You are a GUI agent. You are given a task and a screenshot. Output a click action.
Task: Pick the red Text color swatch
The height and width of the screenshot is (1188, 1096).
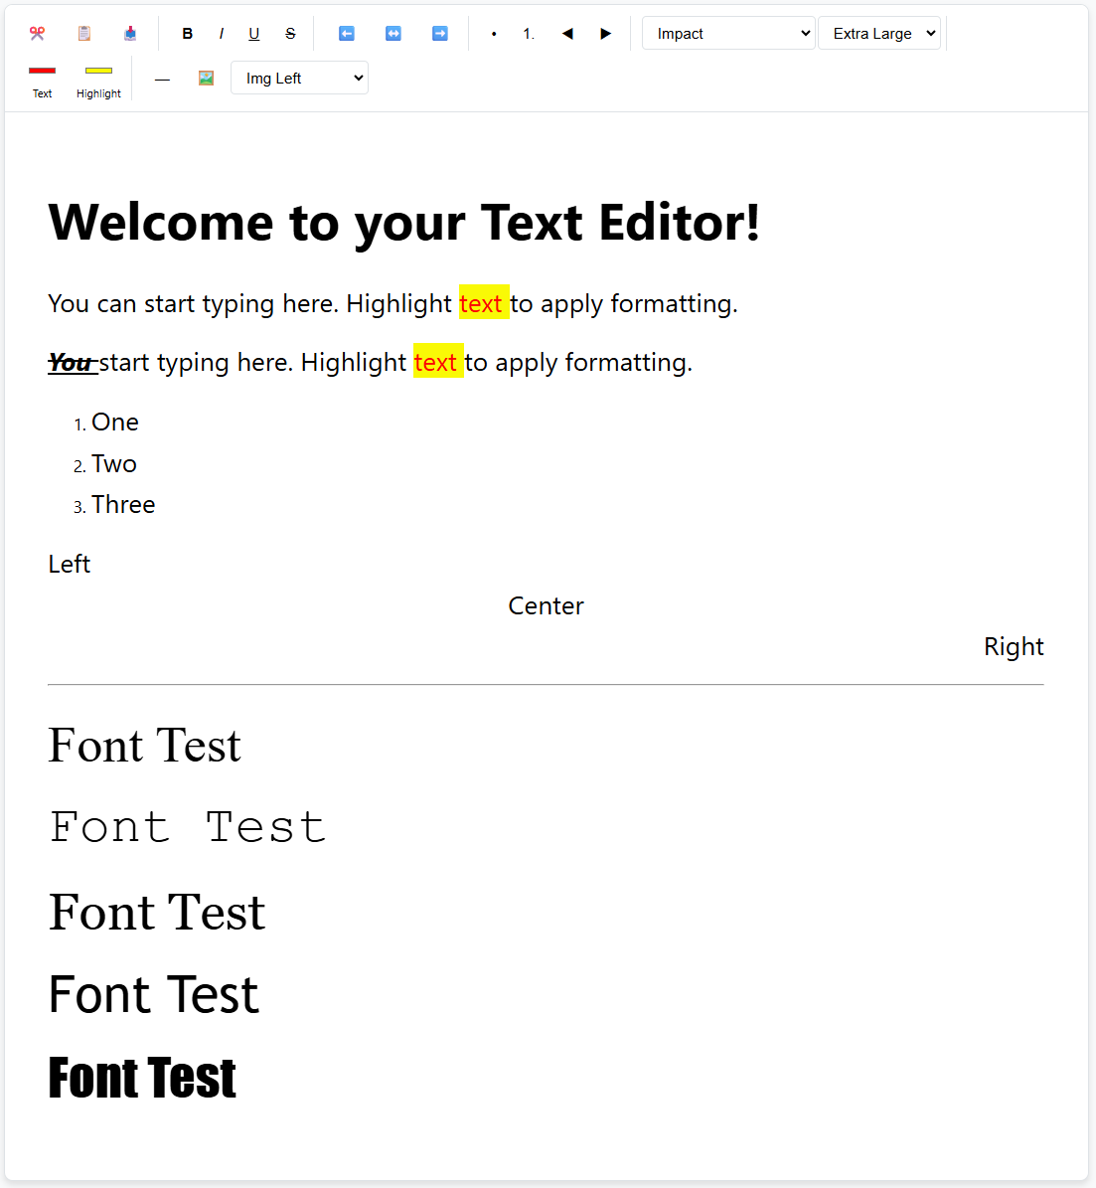pos(42,73)
